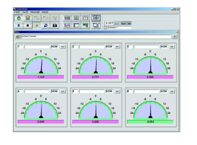Open the vertical bar graph view icon
The image size is (197, 145).
[x=76, y=18]
